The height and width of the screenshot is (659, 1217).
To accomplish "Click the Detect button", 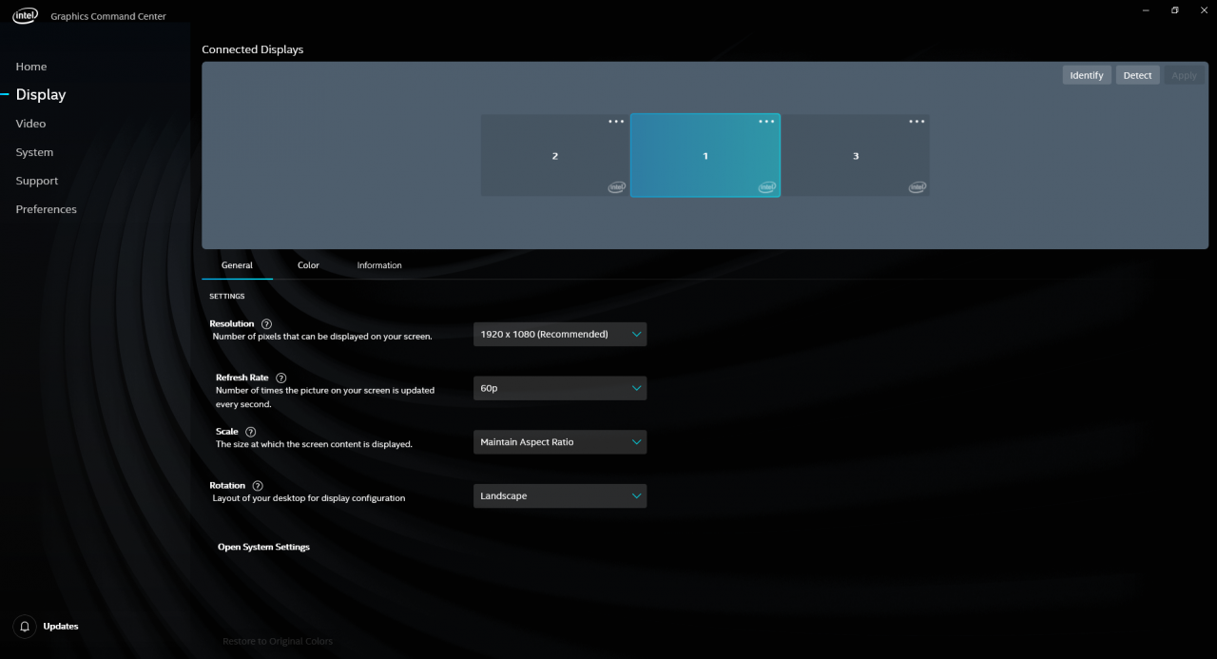I will (x=1137, y=75).
